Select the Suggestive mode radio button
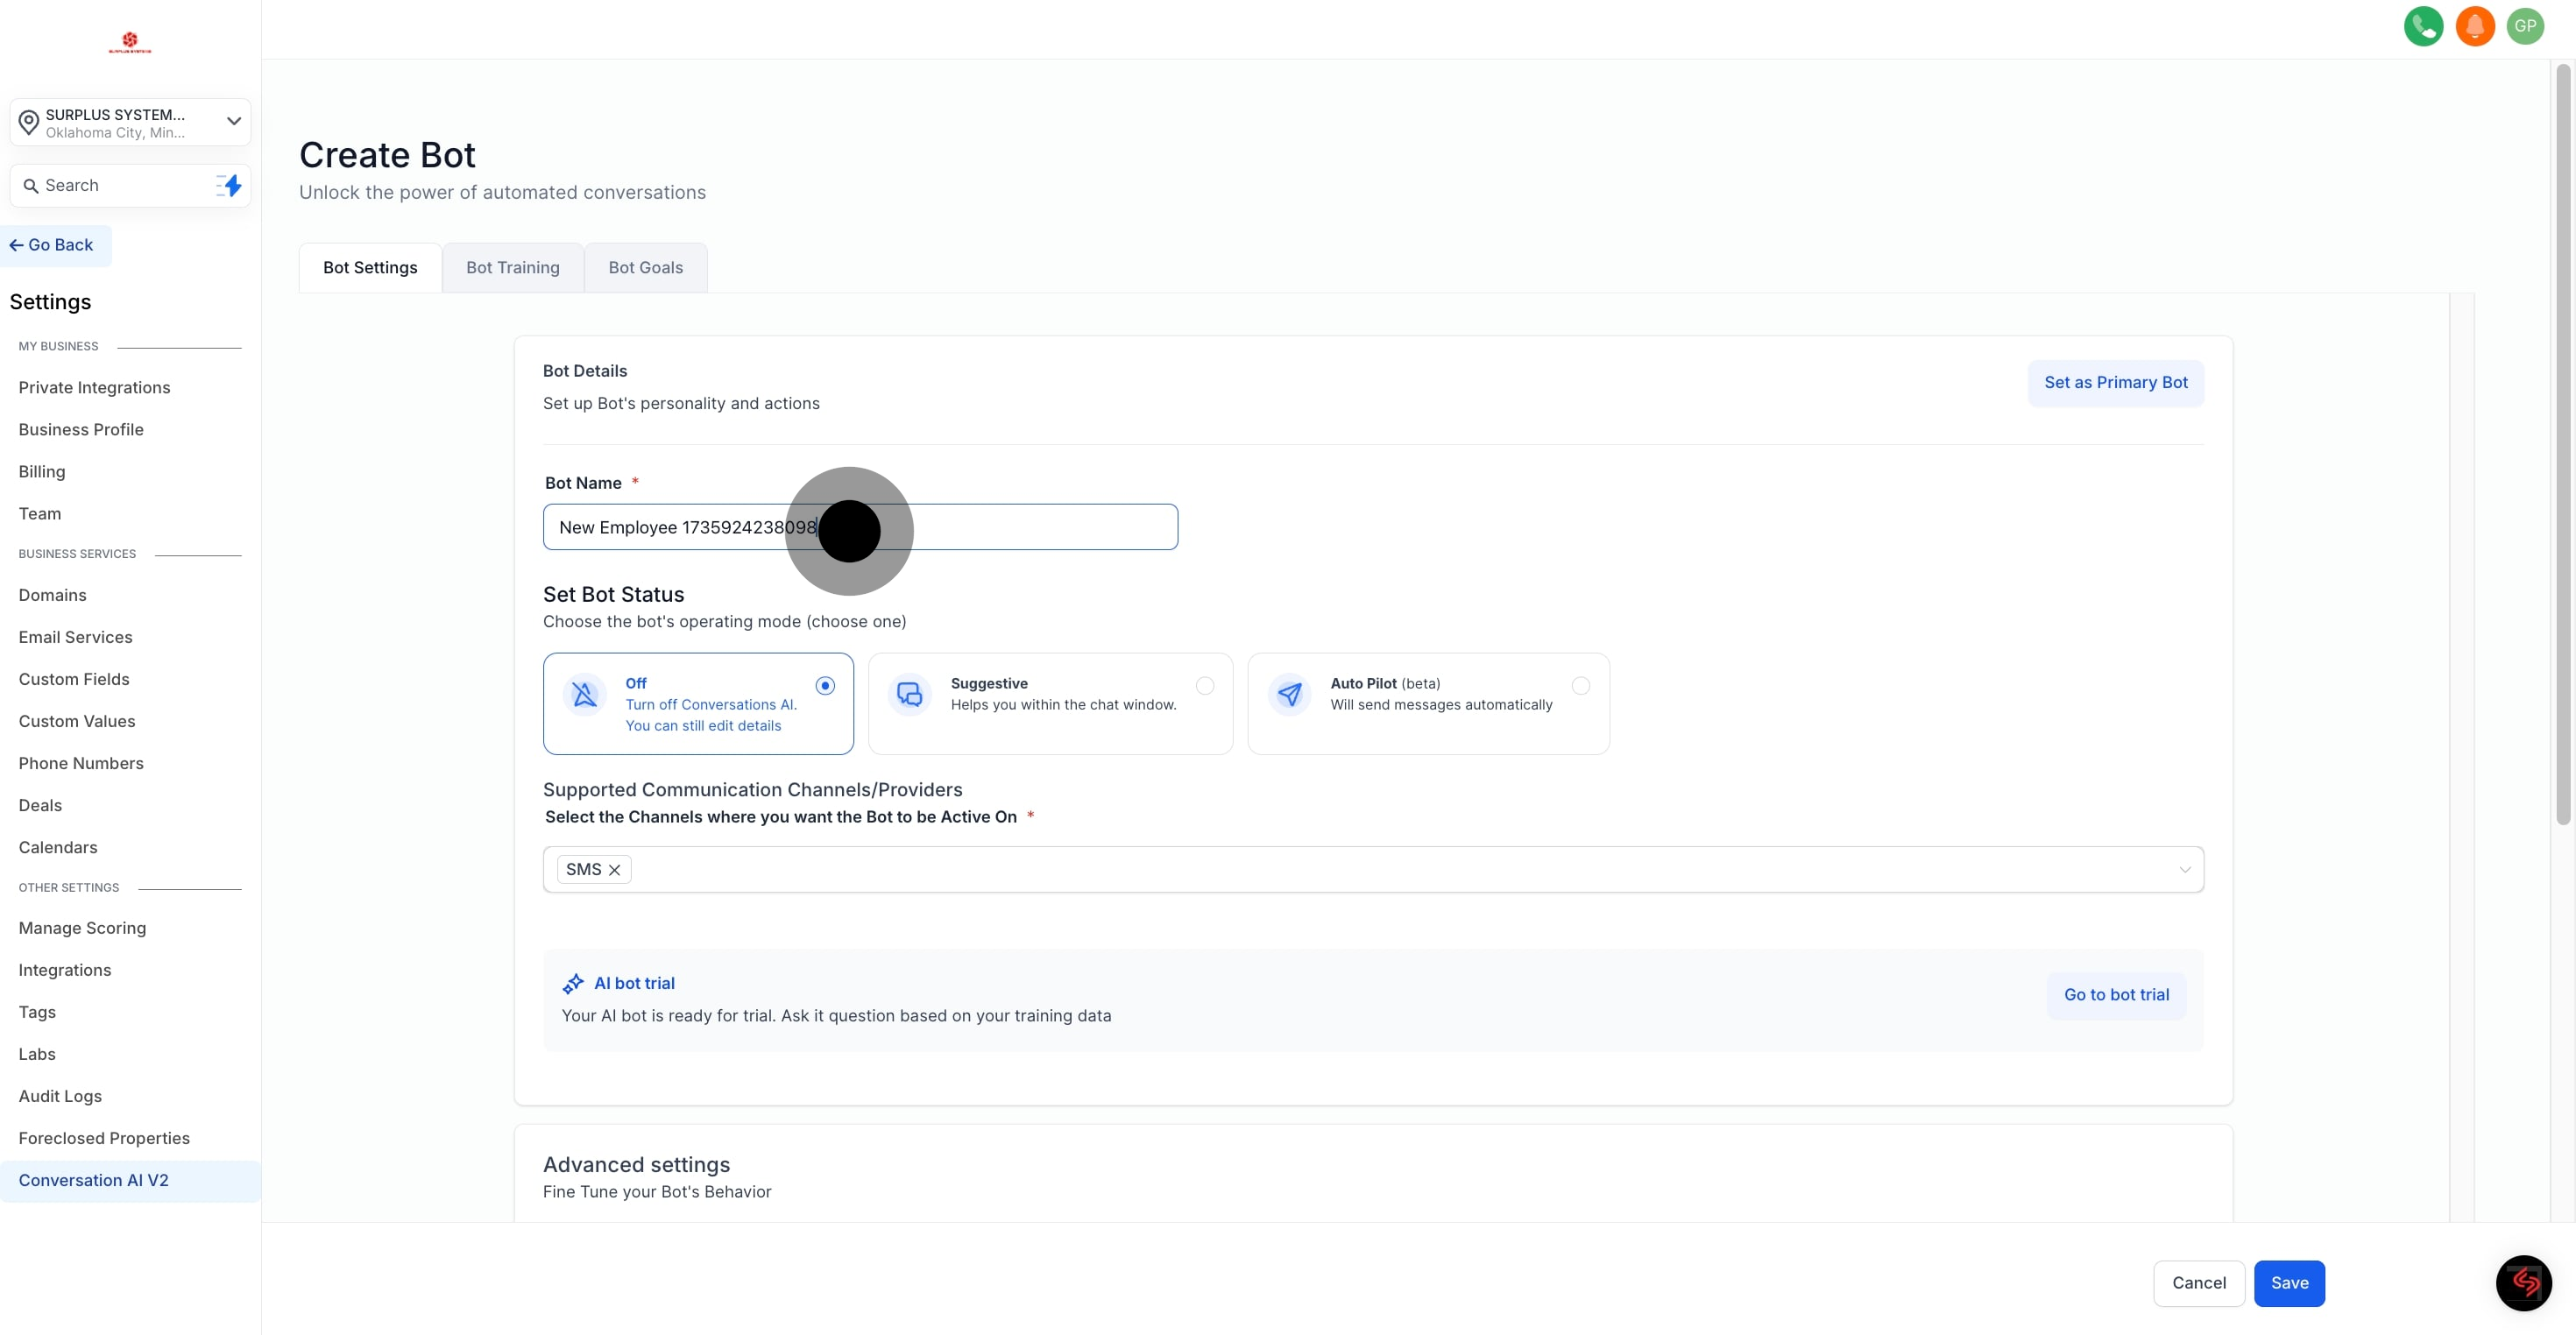Viewport: 2576px width, 1335px height. point(1205,686)
